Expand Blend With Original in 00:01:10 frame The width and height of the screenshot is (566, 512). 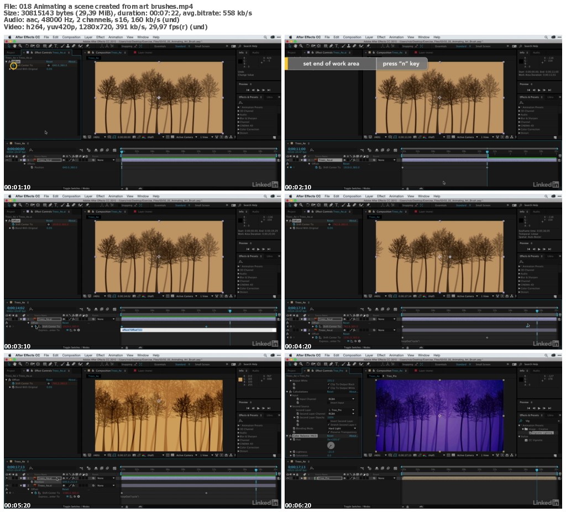10,69
